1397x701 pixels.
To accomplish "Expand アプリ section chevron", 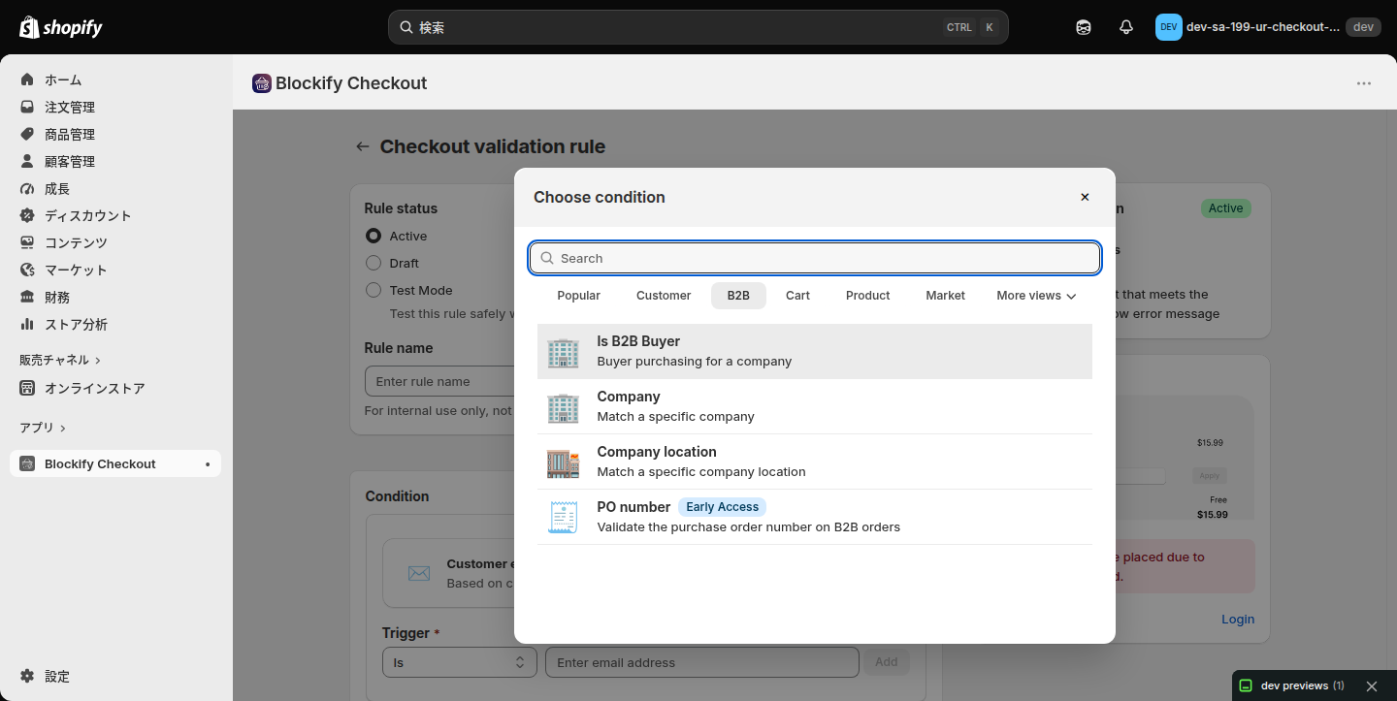I will (x=63, y=428).
